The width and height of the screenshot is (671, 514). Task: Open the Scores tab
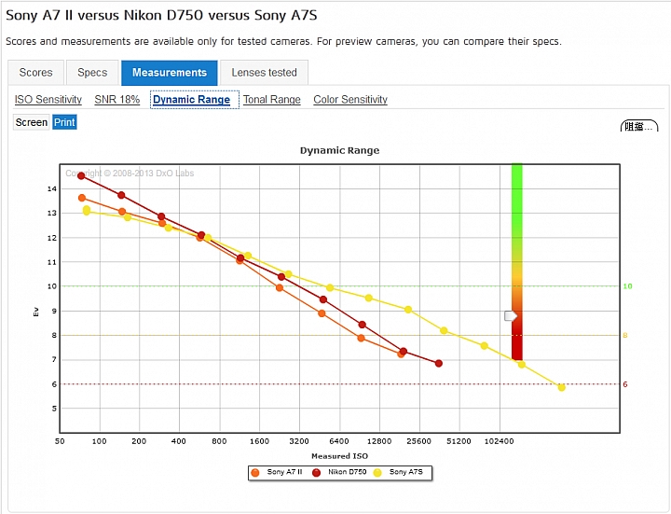tap(36, 73)
